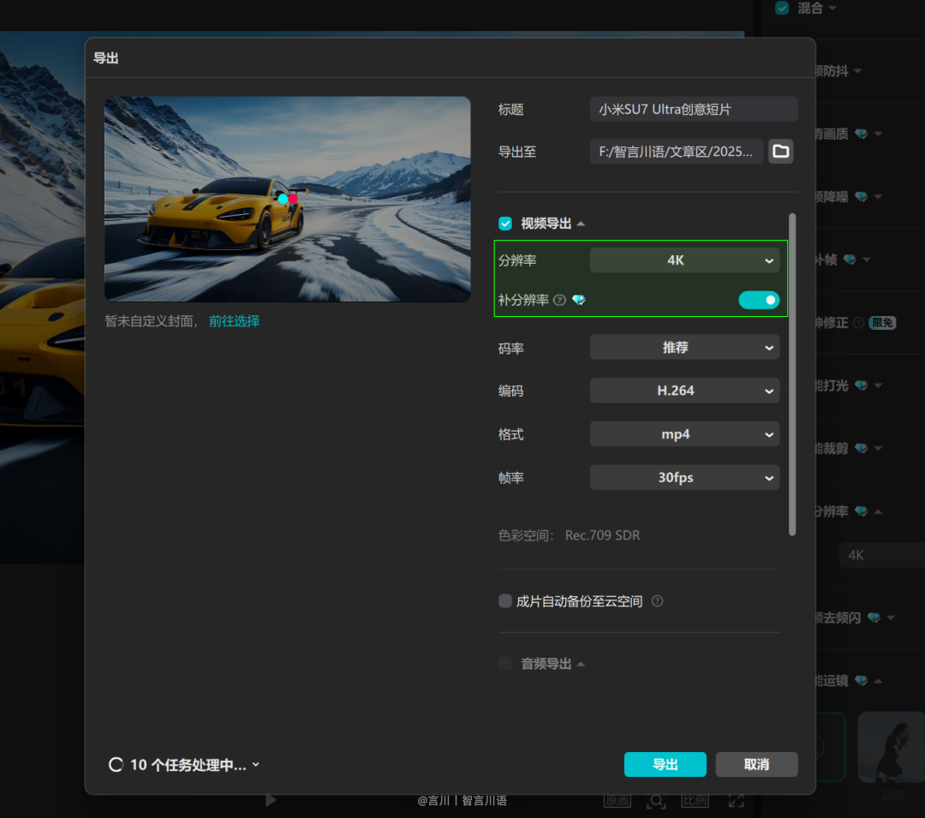925x818 pixels.
Task: Open the H.264 encoding dropdown
Action: (x=684, y=391)
